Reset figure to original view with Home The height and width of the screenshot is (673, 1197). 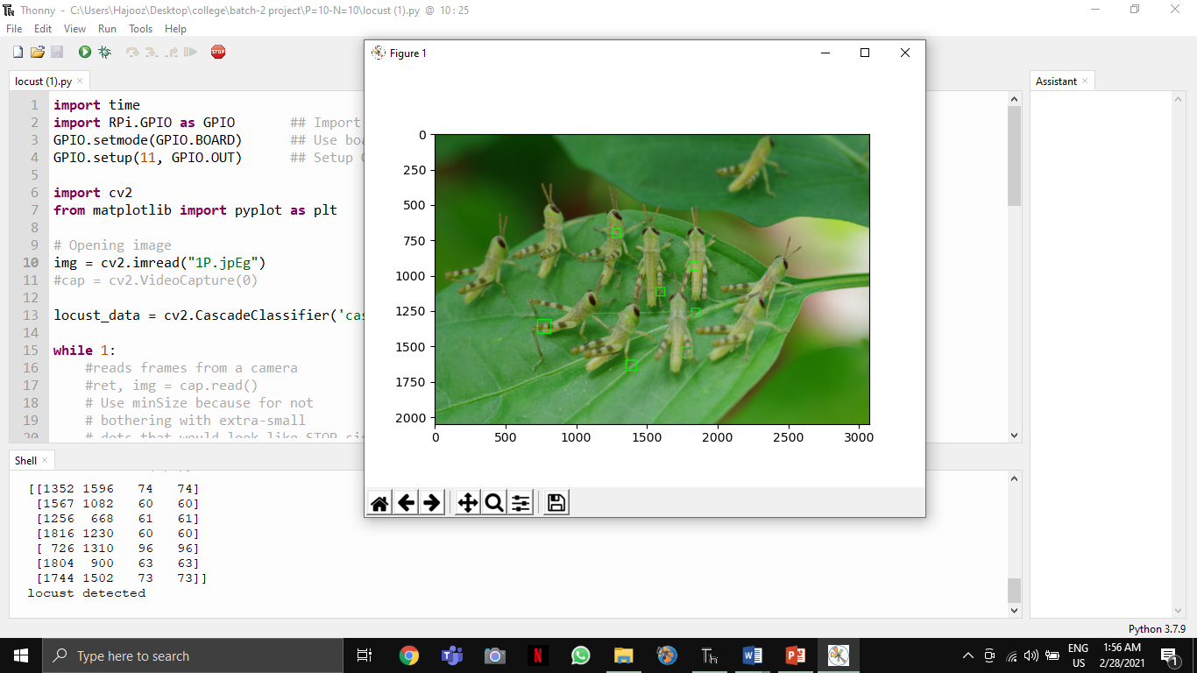click(x=379, y=502)
